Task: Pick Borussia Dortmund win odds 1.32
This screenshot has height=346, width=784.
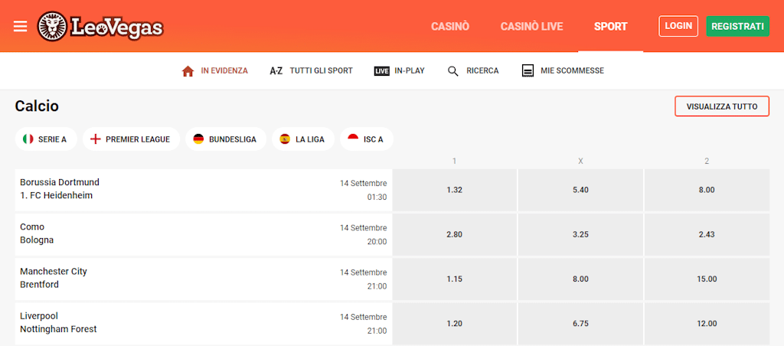Action: coord(454,190)
